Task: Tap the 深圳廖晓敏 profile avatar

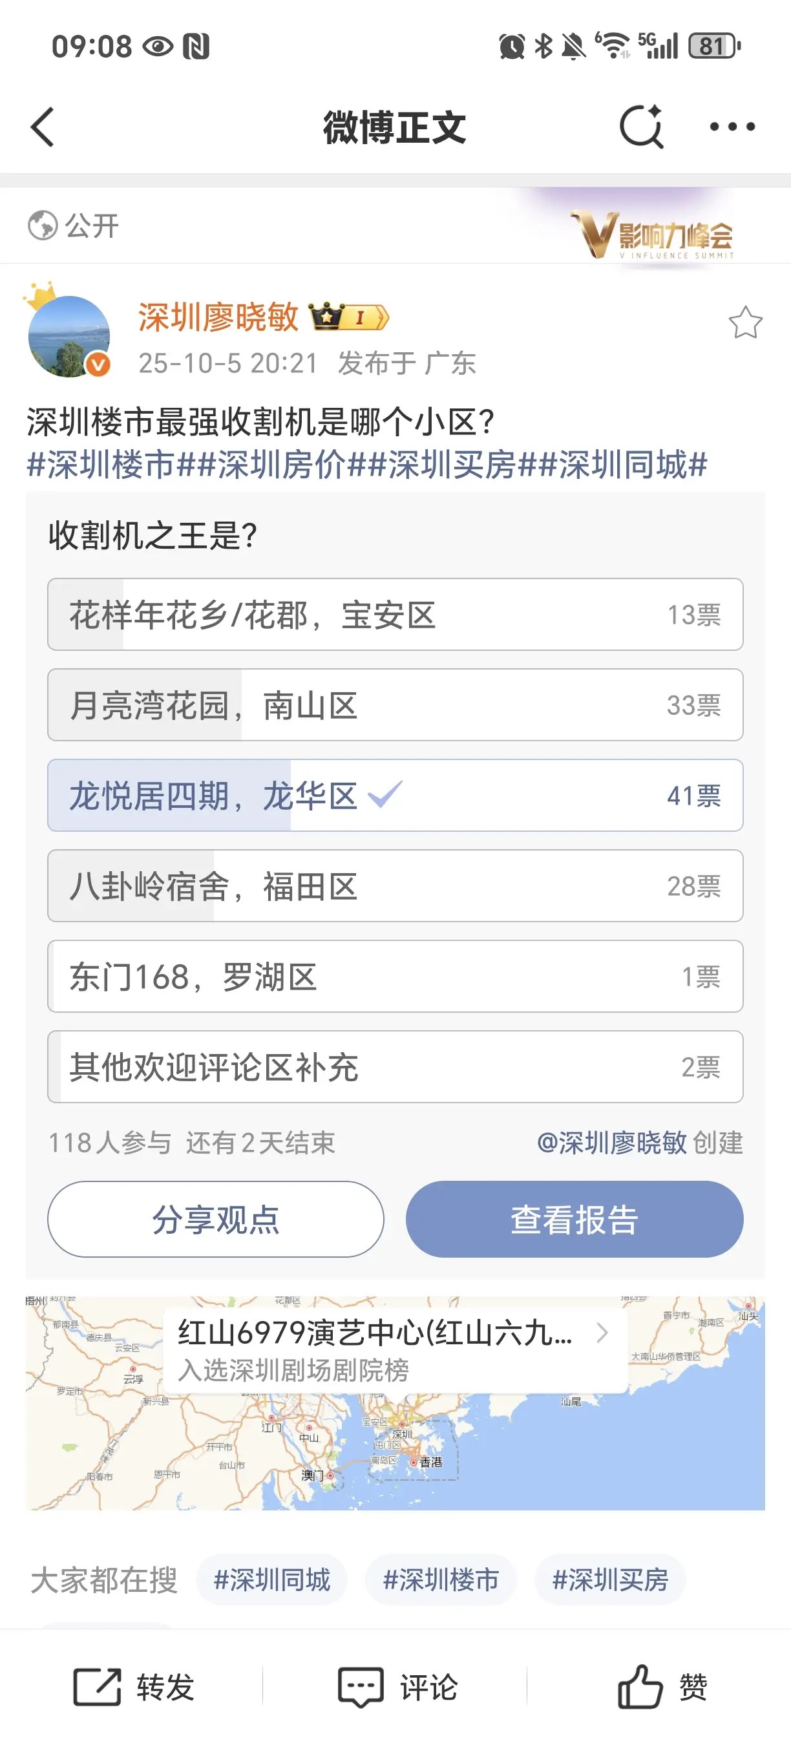Action: (x=69, y=336)
